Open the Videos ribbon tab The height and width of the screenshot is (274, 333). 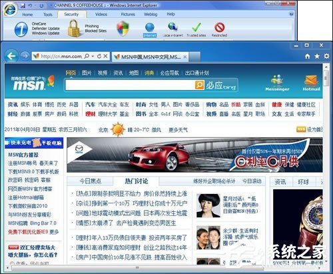tap(101, 14)
